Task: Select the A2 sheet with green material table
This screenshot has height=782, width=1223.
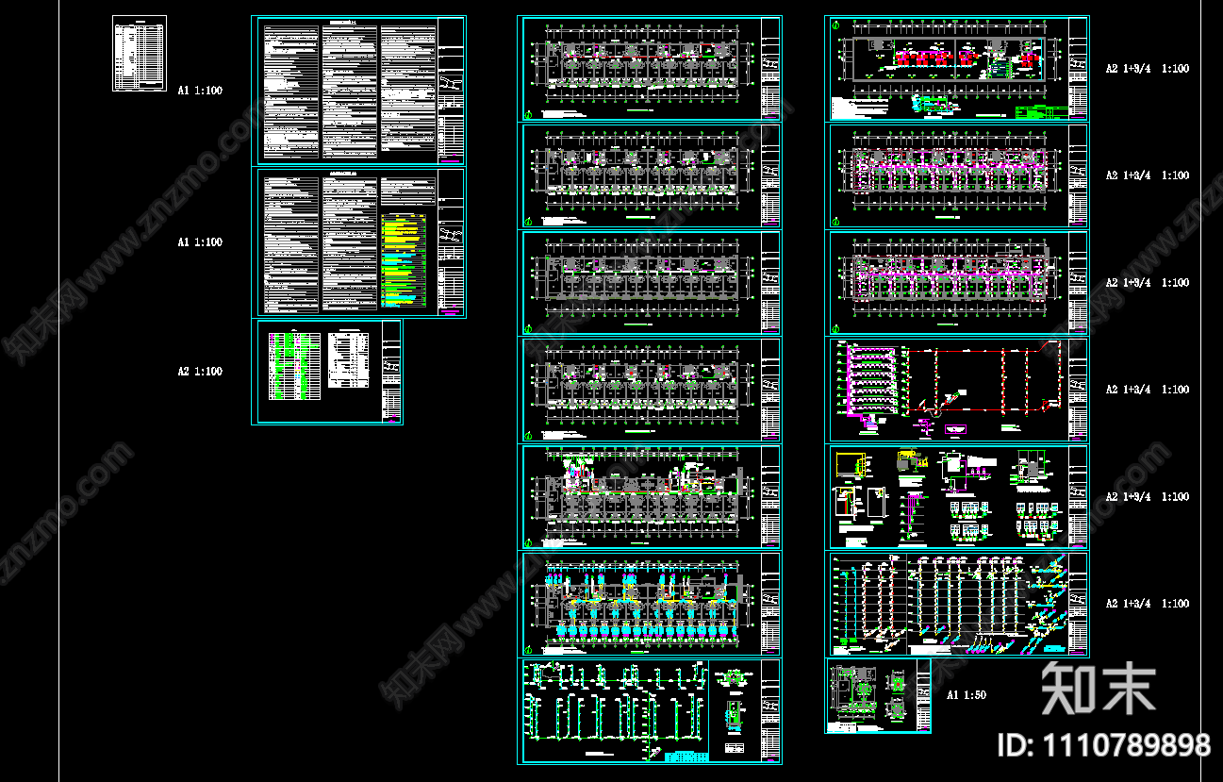Action: (327, 372)
